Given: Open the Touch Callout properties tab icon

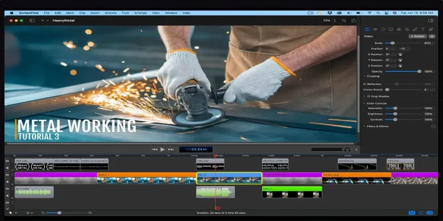Looking at the screenshot, I should tap(407, 29).
